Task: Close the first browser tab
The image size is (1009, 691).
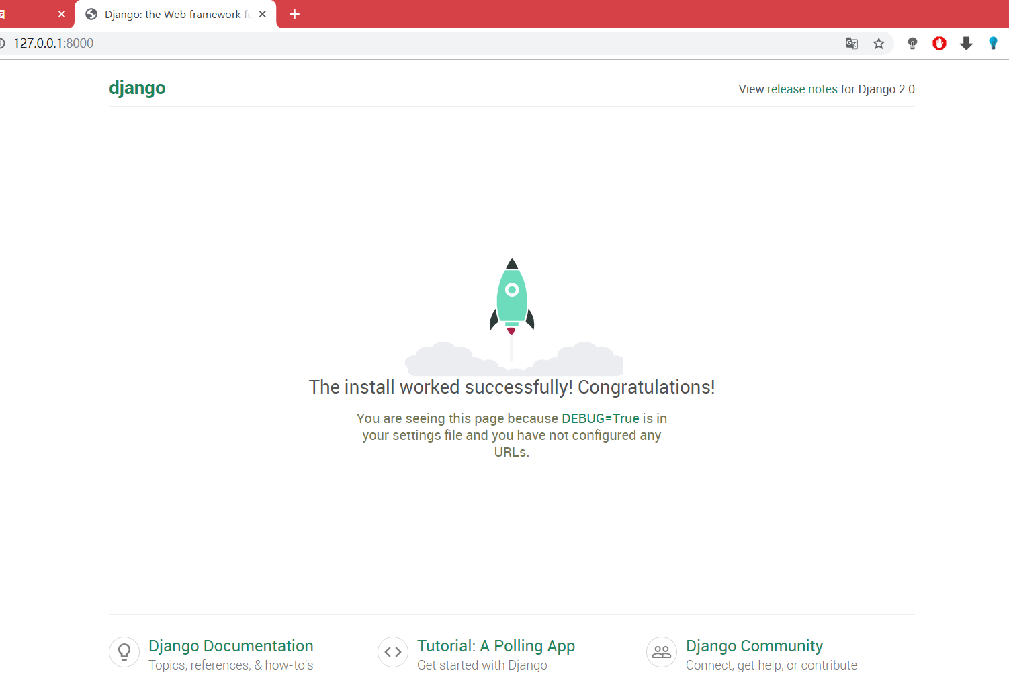Action: pyautogui.click(x=62, y=14)
